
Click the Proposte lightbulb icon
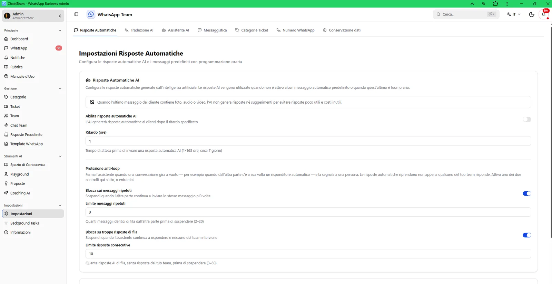(x=6, y=183)
